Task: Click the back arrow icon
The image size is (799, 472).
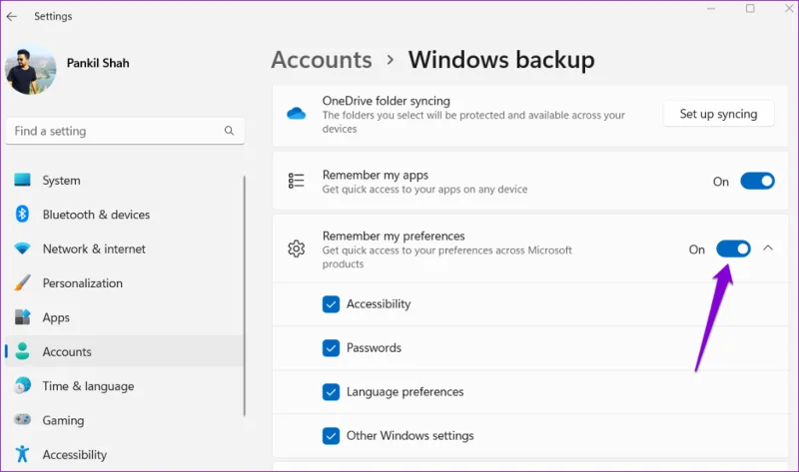Action: (x=11, y=16)
